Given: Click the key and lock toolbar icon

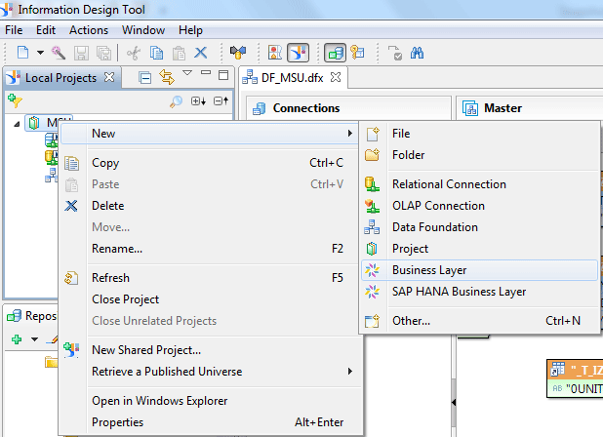Looking at the screenshot, I should tap(358, 53).
